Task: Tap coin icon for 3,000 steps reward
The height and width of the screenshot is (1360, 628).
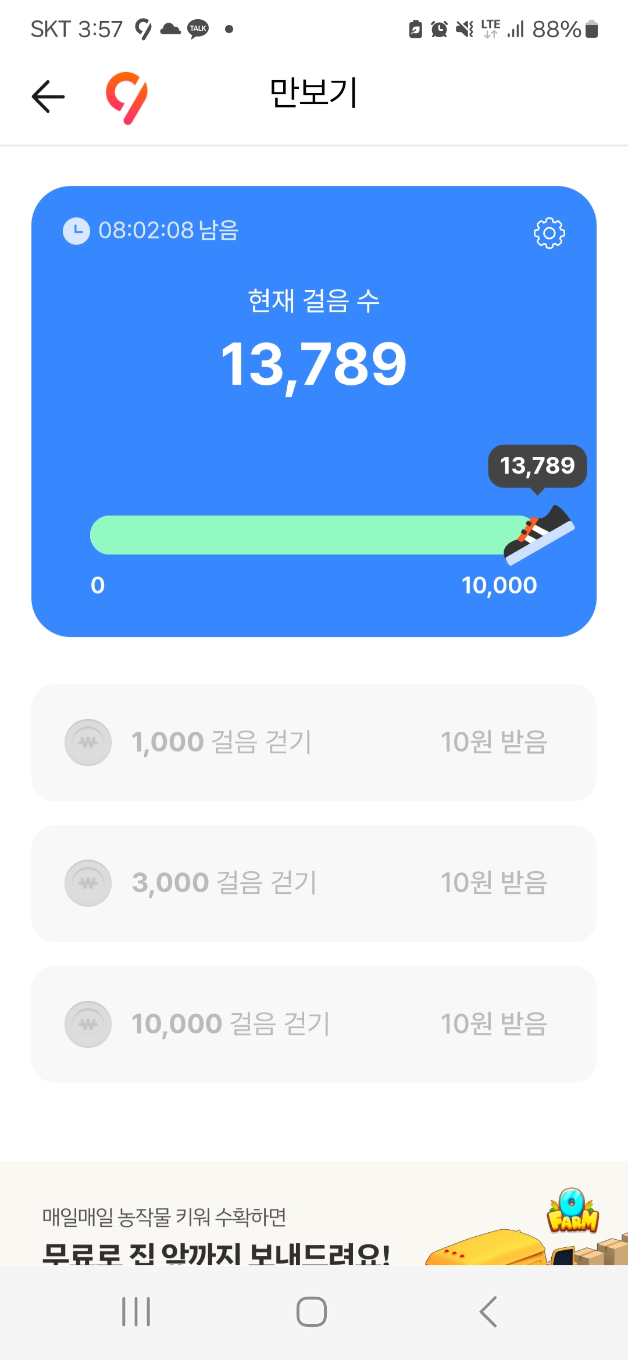Action: pos(88,883)
